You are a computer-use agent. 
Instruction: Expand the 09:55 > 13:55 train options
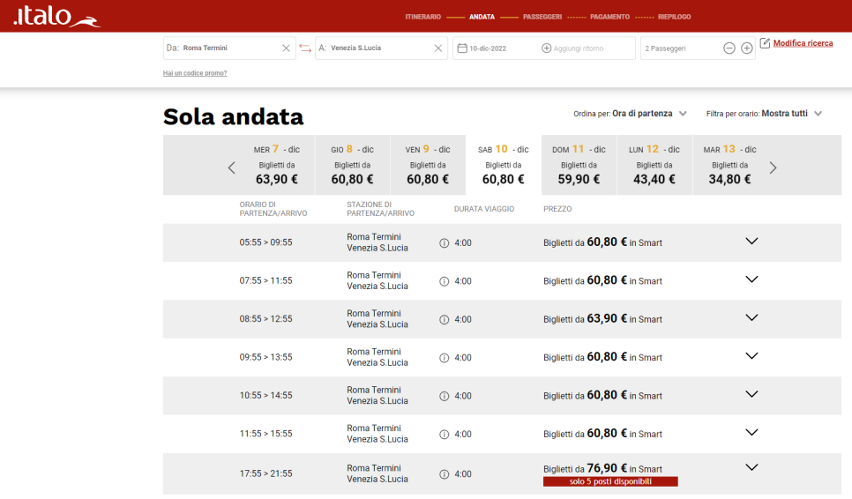(751, 355)
